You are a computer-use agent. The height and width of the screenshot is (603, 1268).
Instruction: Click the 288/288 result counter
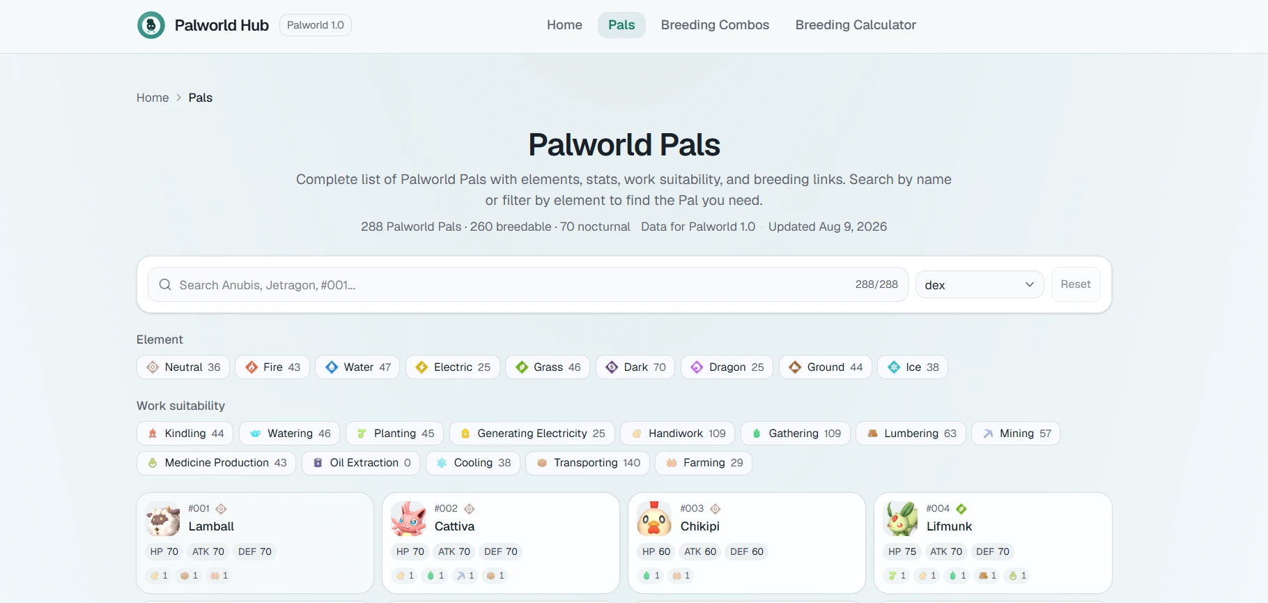876,284
